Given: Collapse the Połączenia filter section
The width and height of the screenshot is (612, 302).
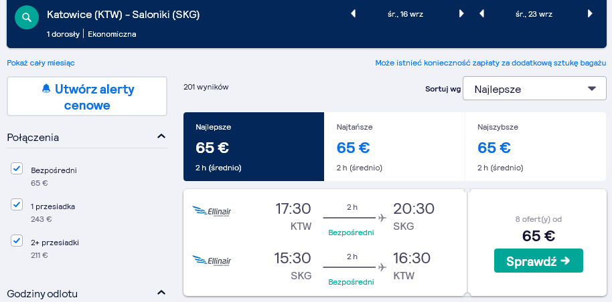Looking at the screenshot, I should [x=161, y=136].
